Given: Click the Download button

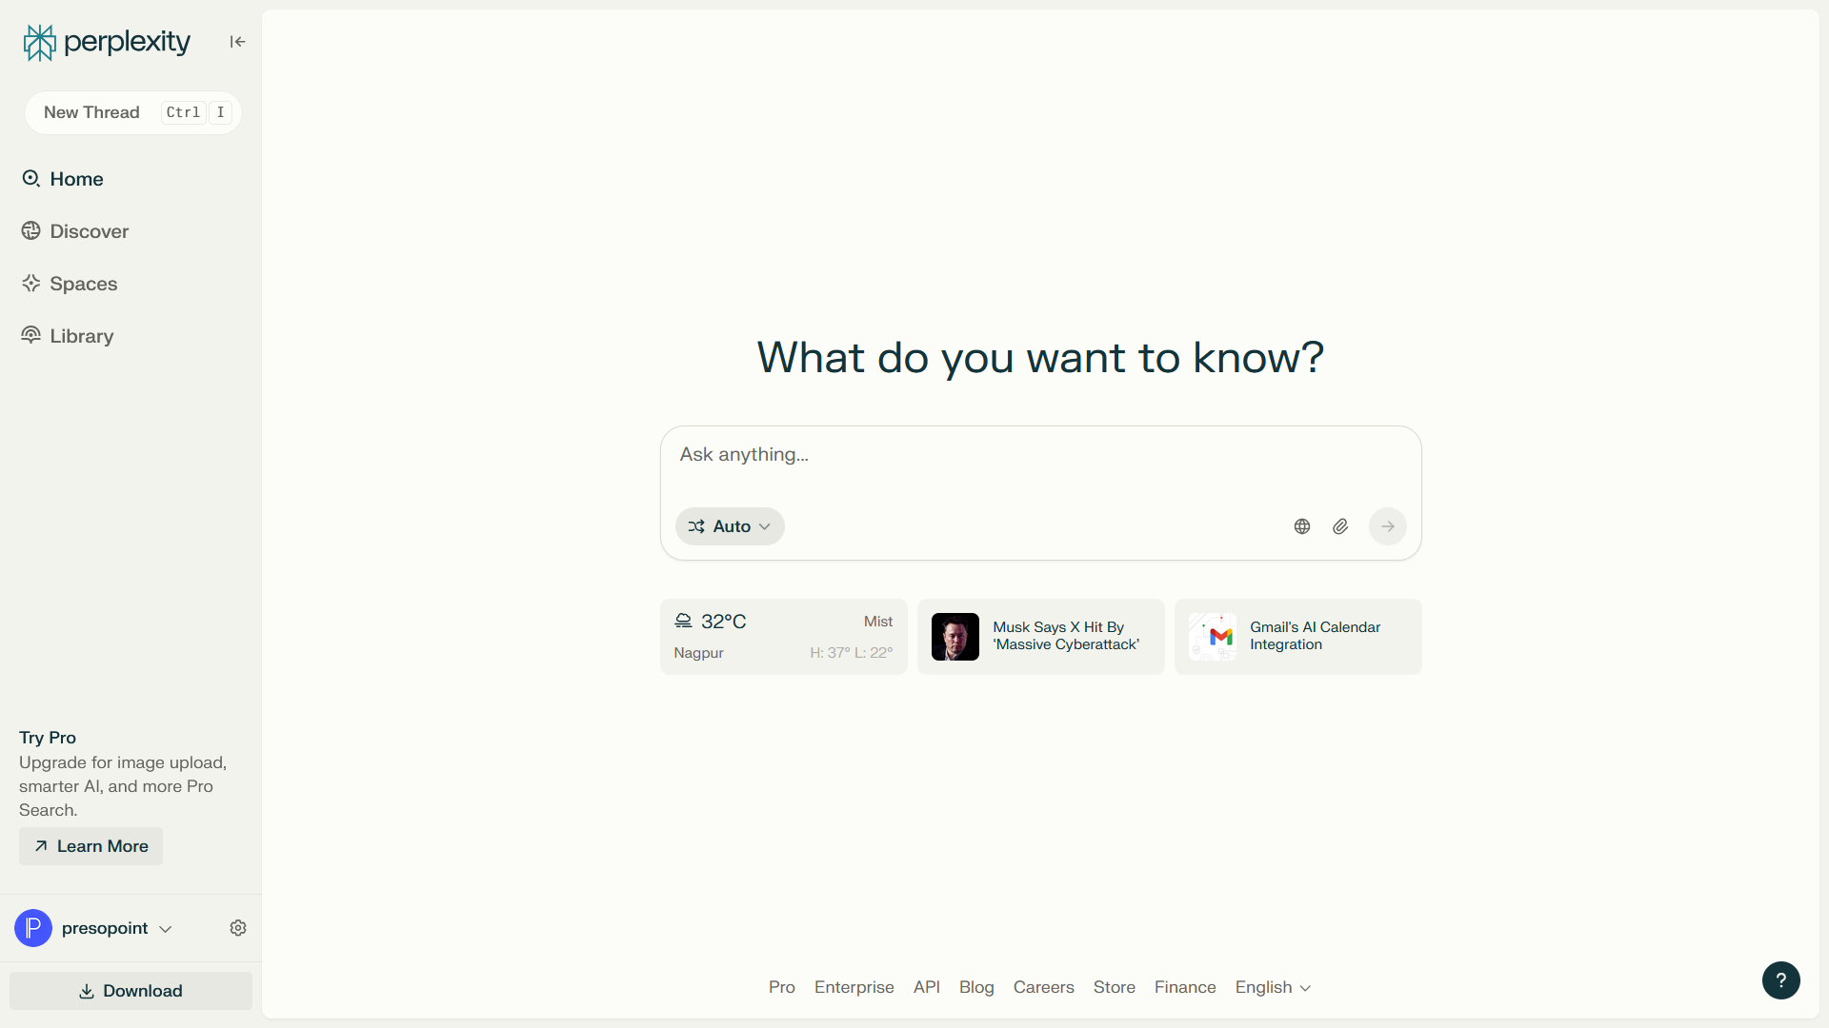Looking at the screenshot, I should pos(131,991).
